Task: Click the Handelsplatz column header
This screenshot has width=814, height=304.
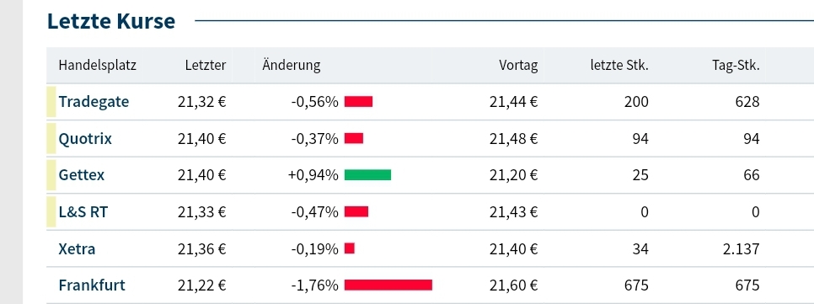Action: (97, 66)
